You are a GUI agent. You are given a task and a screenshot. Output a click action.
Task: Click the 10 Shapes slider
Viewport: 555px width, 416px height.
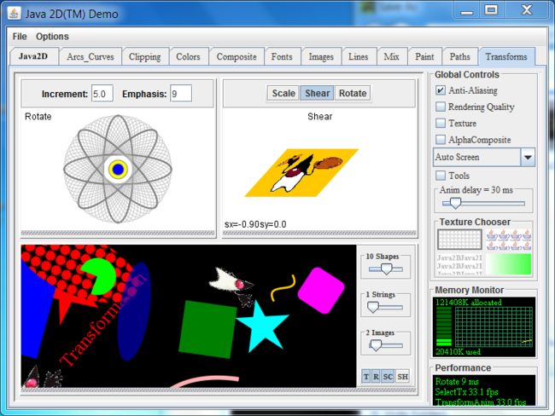[x=386, y=269]
